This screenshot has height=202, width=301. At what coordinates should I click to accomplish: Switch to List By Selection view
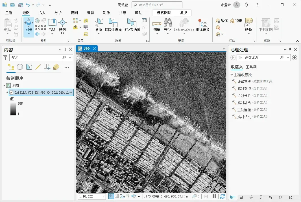29,67
